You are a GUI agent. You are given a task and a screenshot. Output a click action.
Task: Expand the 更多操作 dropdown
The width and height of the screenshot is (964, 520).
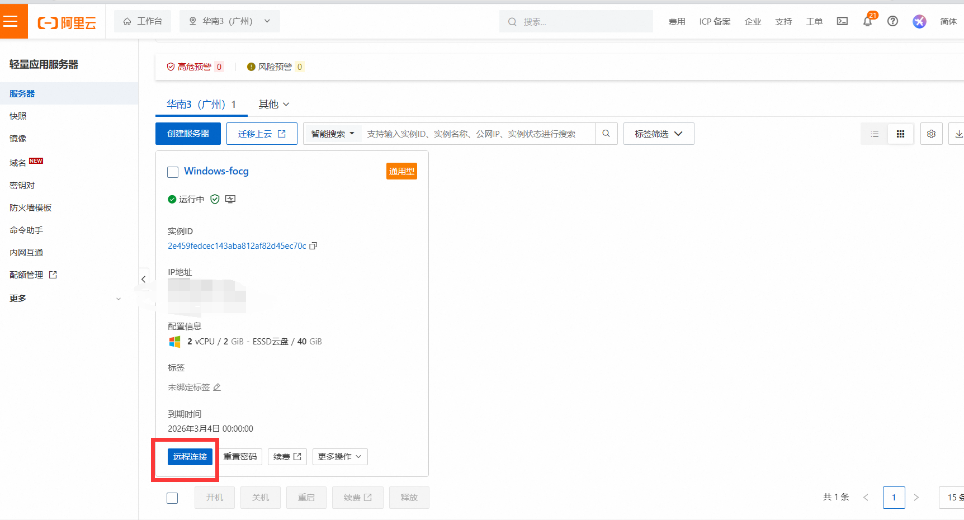340,457
